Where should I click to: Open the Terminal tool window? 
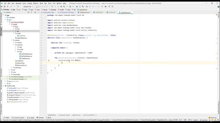click(x=40, y=118)
